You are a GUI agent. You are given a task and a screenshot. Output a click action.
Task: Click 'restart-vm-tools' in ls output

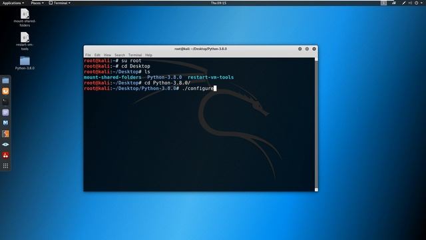point(210,77)
